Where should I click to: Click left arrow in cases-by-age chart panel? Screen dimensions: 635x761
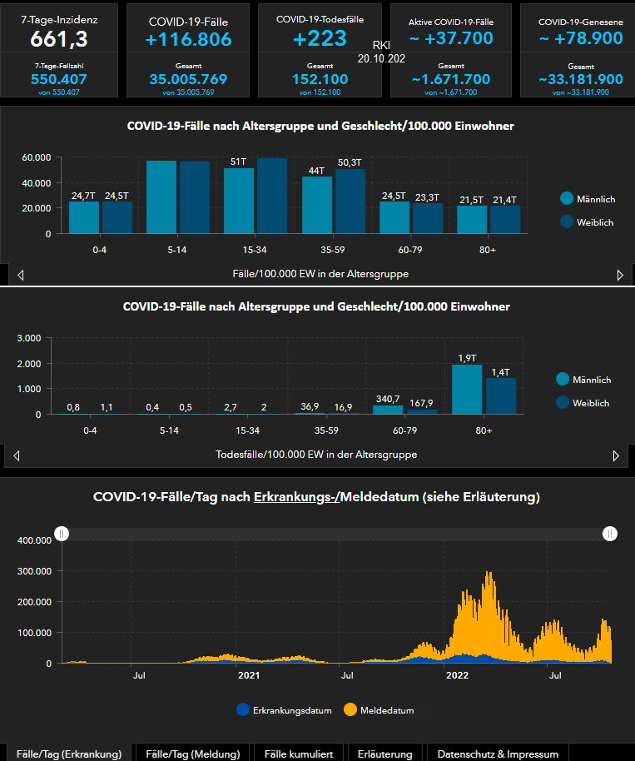click(x=21, y=275)
